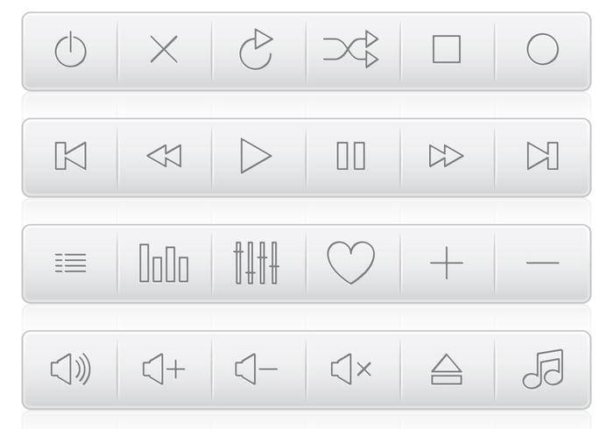Fast forward with double right arrows

click(446, 156)
